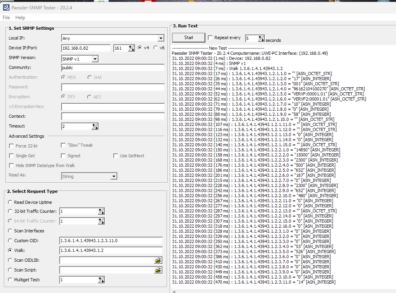396x293 pixels.
Task: Click the 64-bit Traffic Counter spinner
Action: (x=101, y=221)
